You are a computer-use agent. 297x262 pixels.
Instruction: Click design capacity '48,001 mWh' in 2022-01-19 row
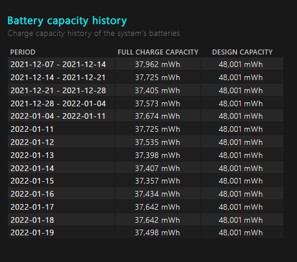point(241,232)
